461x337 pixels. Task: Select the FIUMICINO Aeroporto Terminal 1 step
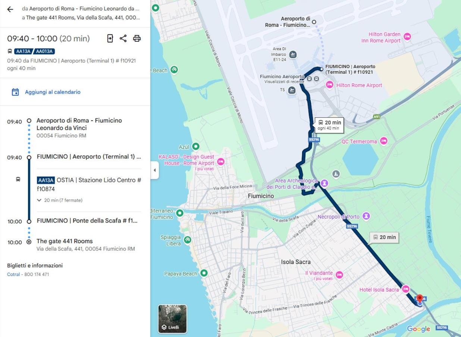89,157
